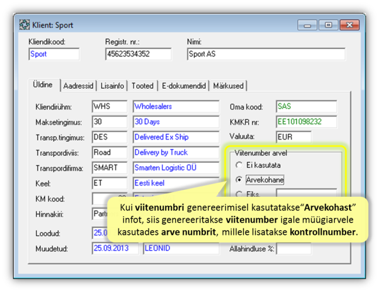Click the Keel code field ET
This screenshot has height=292, width=379.
click(x=109, y=183)
